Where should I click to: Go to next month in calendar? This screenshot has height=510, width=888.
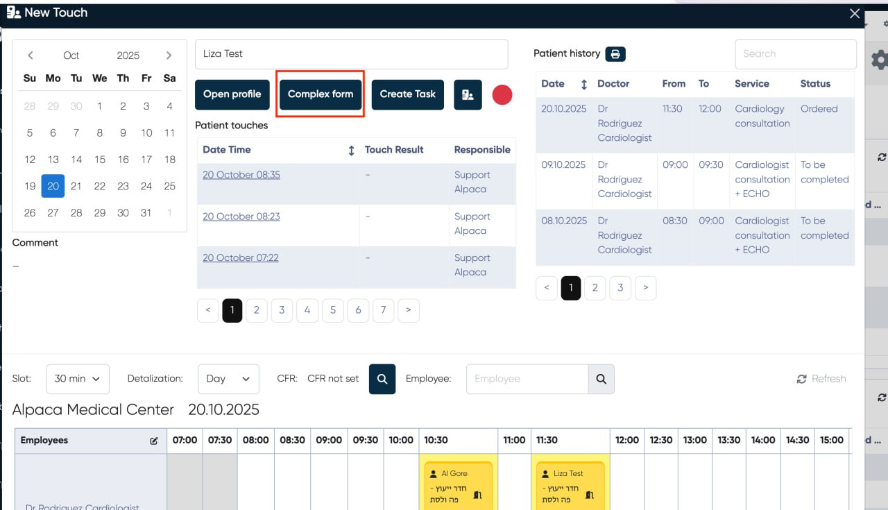(x=169, y=56)
